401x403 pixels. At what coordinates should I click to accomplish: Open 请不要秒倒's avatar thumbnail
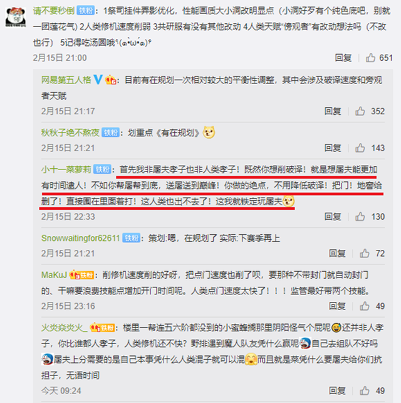[16, 17]
